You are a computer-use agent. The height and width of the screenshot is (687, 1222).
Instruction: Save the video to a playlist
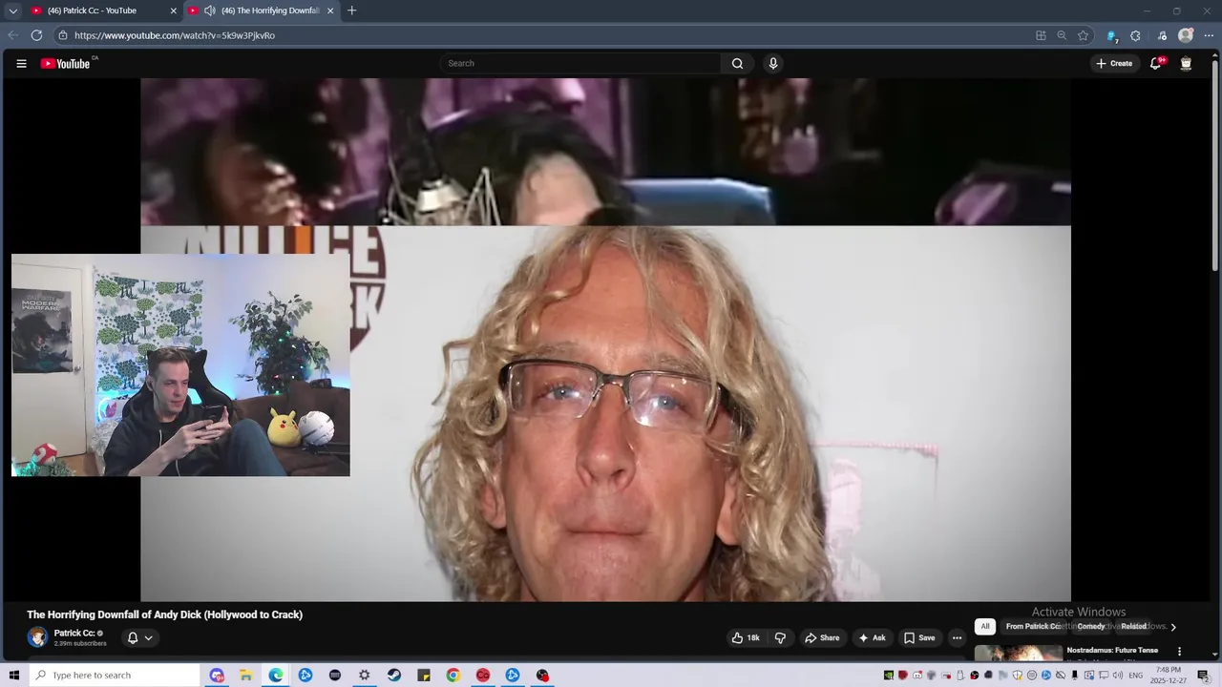tap(919, 638)
